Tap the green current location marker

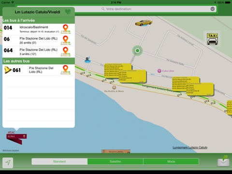coord(137,51)
